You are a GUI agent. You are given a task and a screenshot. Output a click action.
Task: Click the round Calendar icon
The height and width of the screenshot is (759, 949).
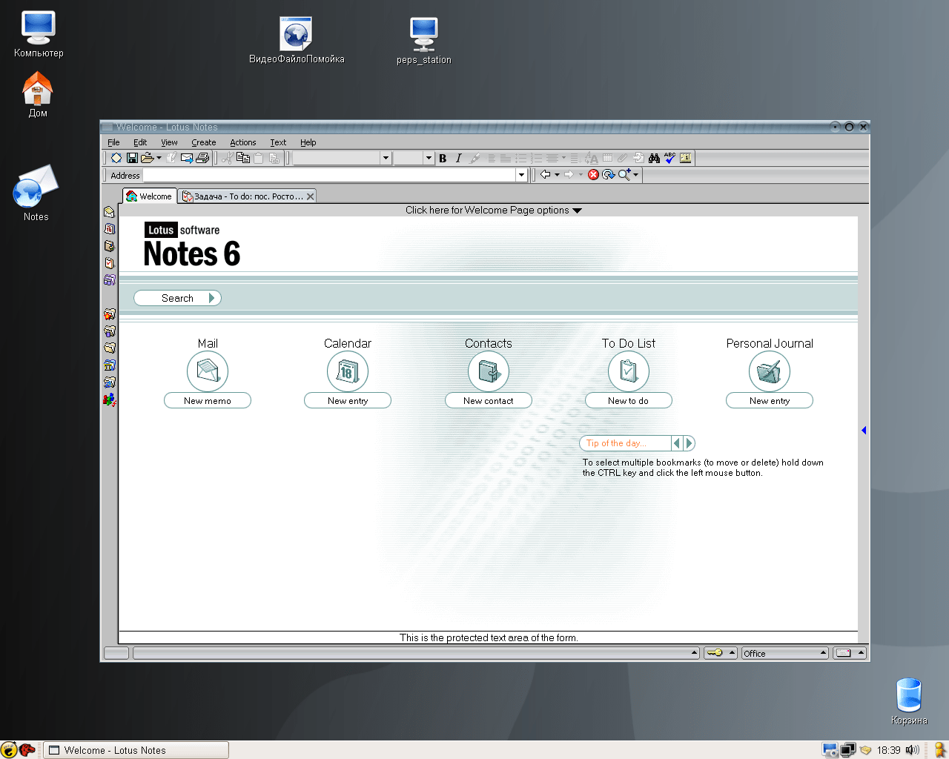(x=348, y=371)
